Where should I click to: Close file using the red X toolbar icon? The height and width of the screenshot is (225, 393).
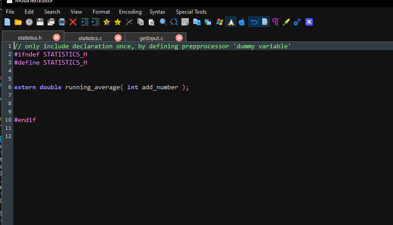click(x=73, y=22)
